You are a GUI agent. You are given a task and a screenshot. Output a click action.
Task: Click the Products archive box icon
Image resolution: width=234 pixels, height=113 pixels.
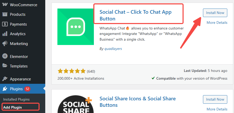[x=5, y=14]
